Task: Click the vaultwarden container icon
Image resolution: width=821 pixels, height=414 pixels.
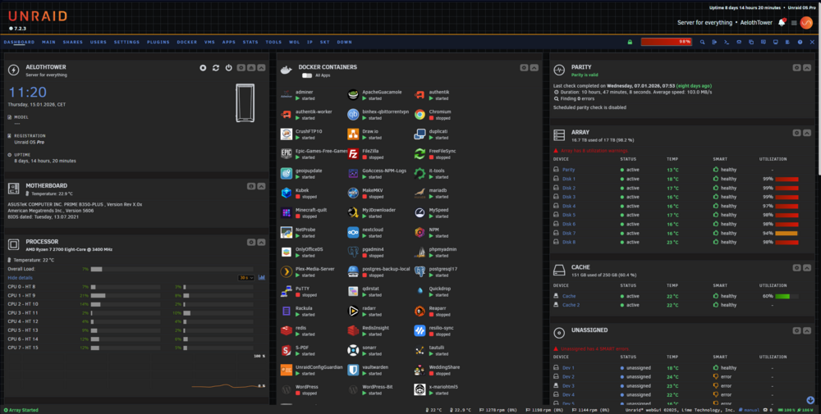Action: [x=353, y=370]
